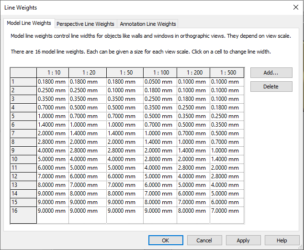This screenshot has height=250, width=304.
Task: Click the 1 : 500 scale column header
Action: (x=228, y=73)
